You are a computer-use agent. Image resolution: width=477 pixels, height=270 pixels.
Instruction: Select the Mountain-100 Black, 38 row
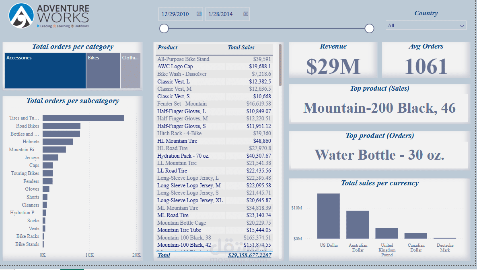coord(214,238)
